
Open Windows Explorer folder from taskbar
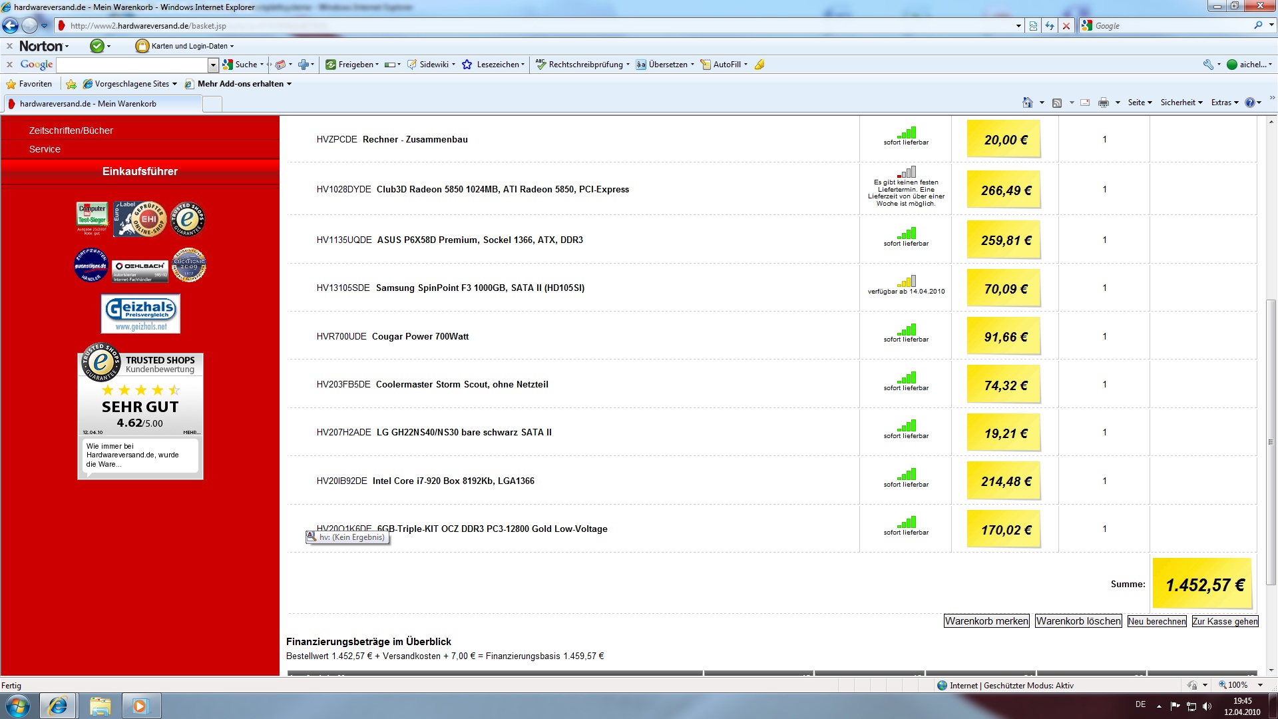coord(99,706)
